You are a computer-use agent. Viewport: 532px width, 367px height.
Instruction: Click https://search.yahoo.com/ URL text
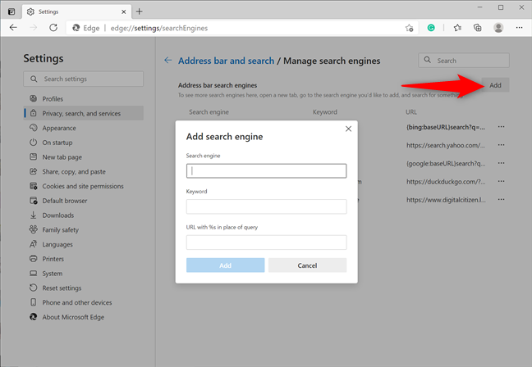(x=446, y=145)
